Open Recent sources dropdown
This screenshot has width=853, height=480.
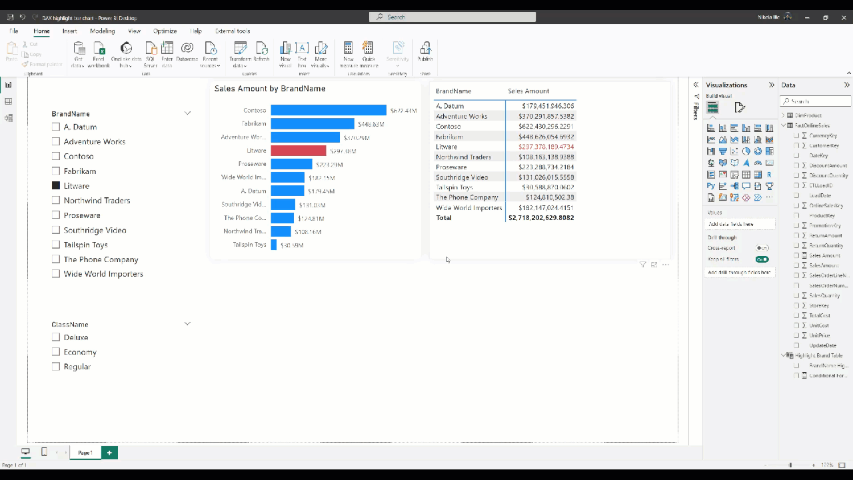click(211, 55)
